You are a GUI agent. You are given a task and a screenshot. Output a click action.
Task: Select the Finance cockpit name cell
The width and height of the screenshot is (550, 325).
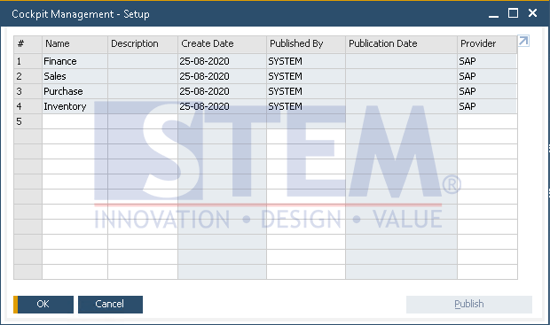tap(75, 61)
